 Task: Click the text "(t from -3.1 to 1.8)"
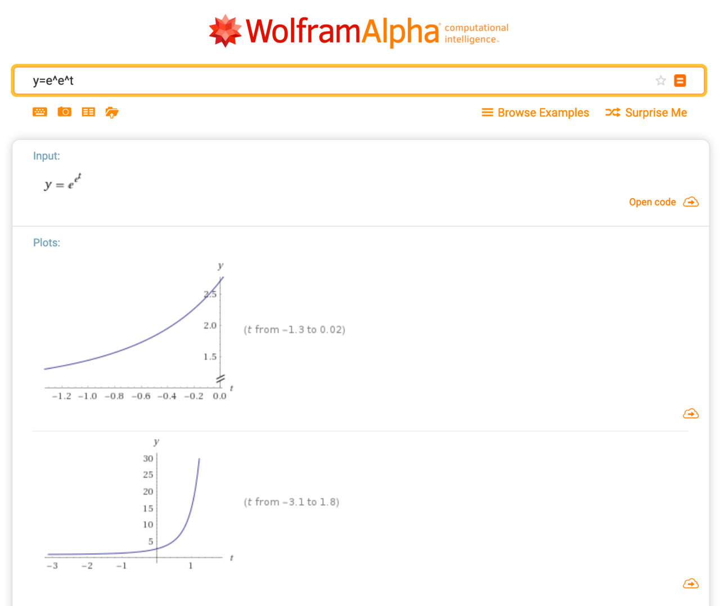[x=291, y=502]
